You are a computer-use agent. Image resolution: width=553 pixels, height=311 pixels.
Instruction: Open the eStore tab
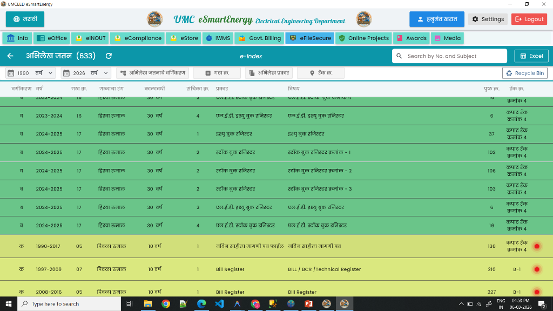pyautogui.click(x=184, y=38)
